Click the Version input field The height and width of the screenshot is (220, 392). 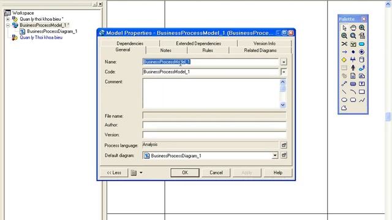tap(214, 135)
